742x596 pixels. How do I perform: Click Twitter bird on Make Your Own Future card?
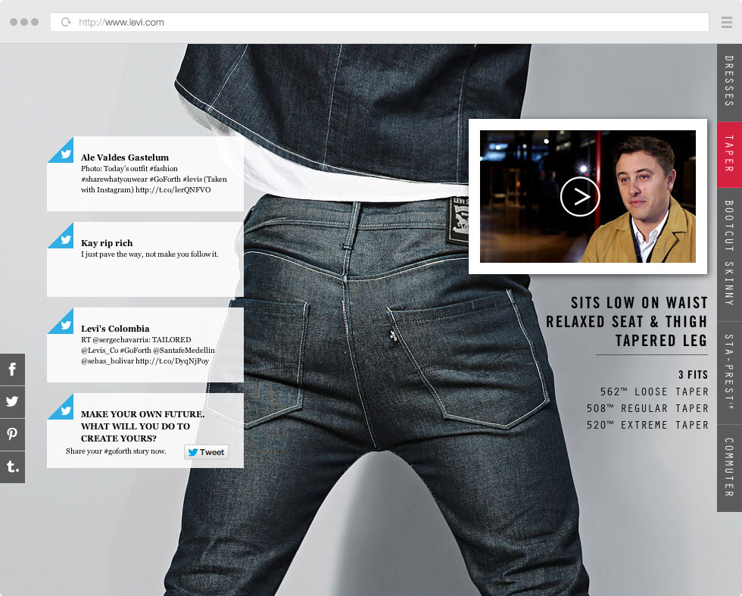(x=65, y=411)
